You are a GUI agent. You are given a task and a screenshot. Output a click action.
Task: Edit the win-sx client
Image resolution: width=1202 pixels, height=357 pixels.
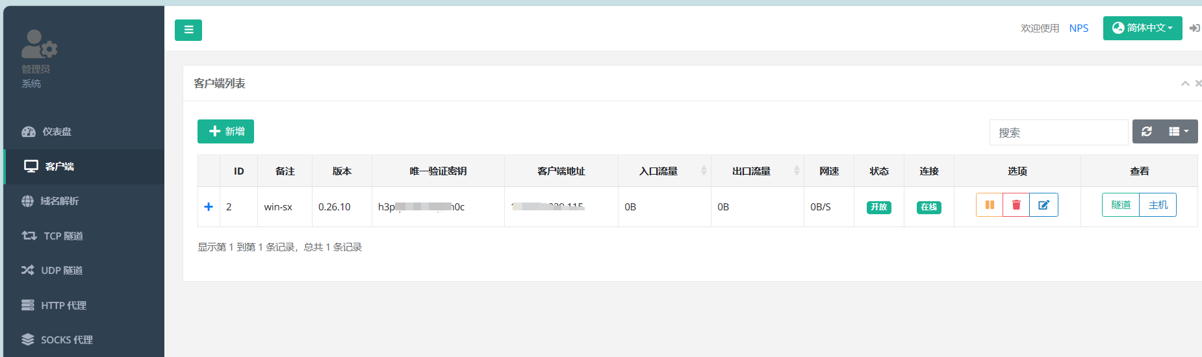[x=1043, y=205]
